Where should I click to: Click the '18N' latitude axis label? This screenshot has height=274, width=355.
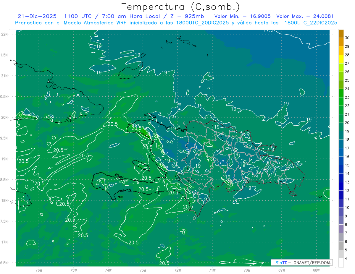(4, 200)
